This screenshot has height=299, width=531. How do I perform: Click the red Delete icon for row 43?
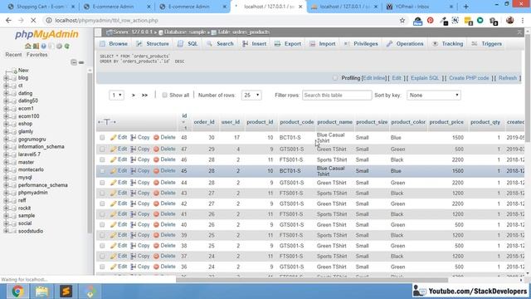[156, 194]
